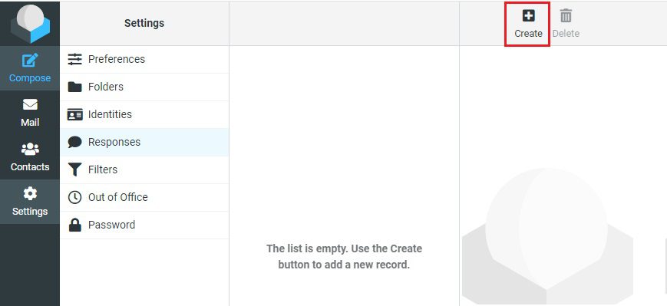Click the Create button label
The height and width of the screenshot is (306, 667).
coord(528,33)
